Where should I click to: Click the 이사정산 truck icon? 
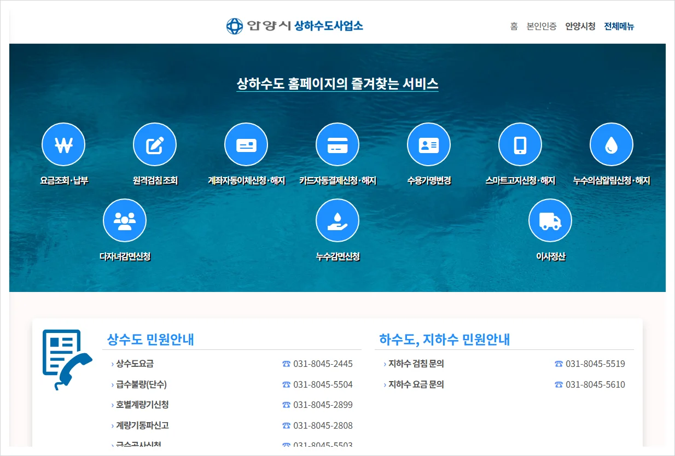coord(550,220)
